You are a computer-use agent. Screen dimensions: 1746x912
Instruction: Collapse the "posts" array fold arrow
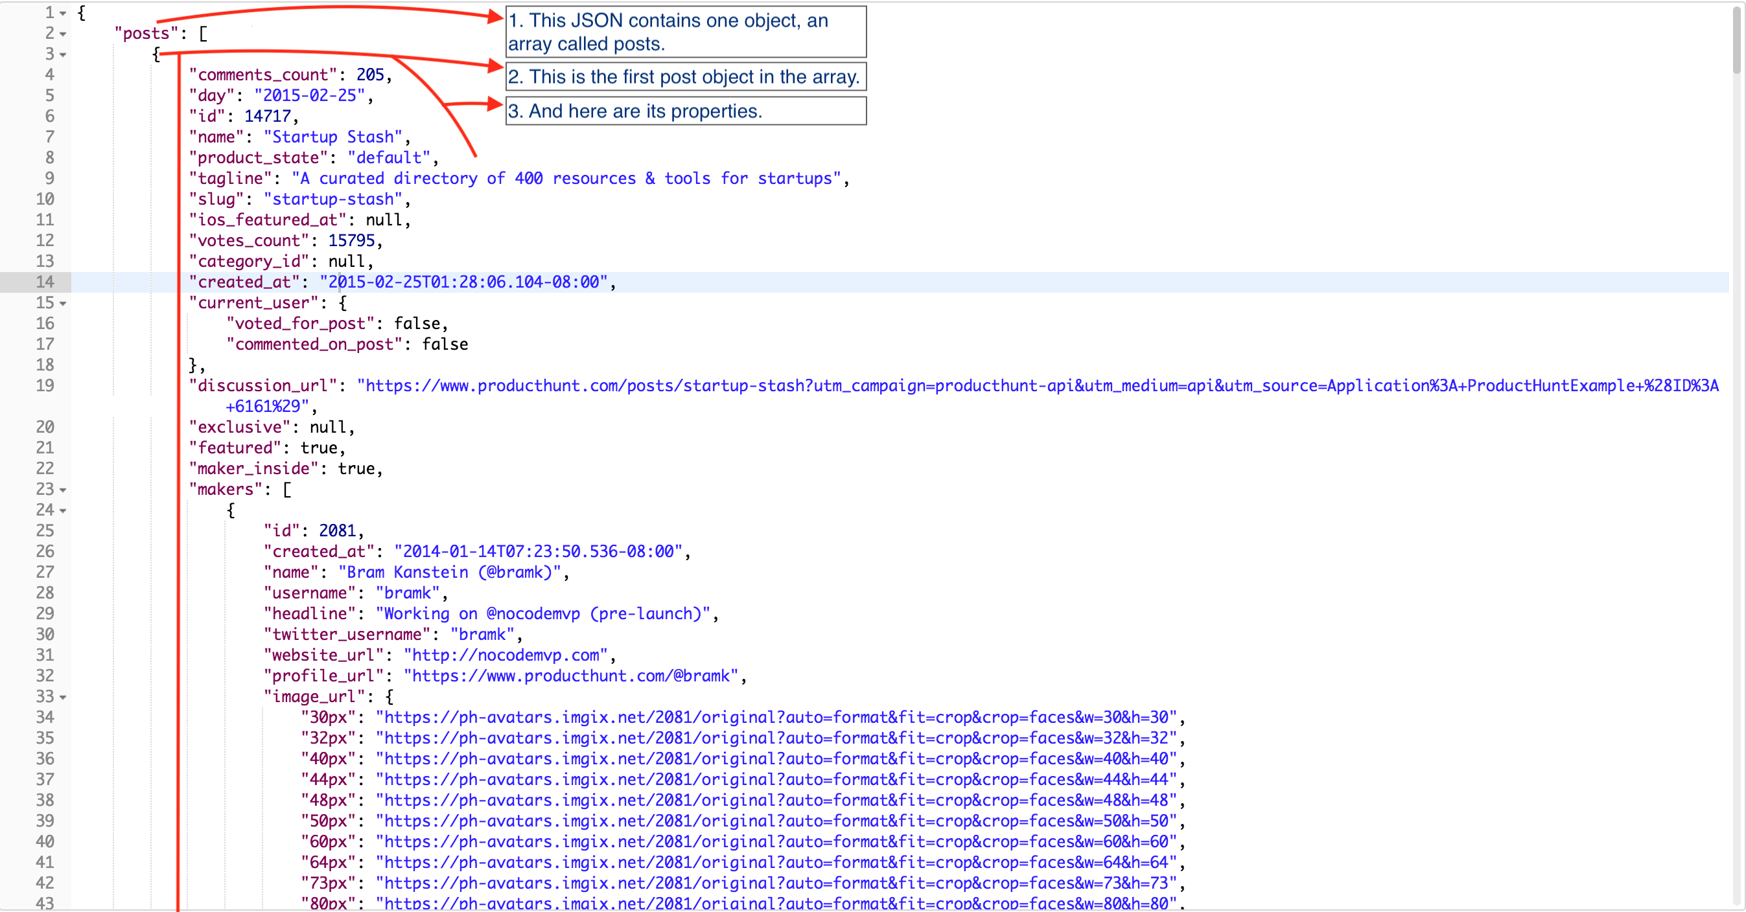63,34
